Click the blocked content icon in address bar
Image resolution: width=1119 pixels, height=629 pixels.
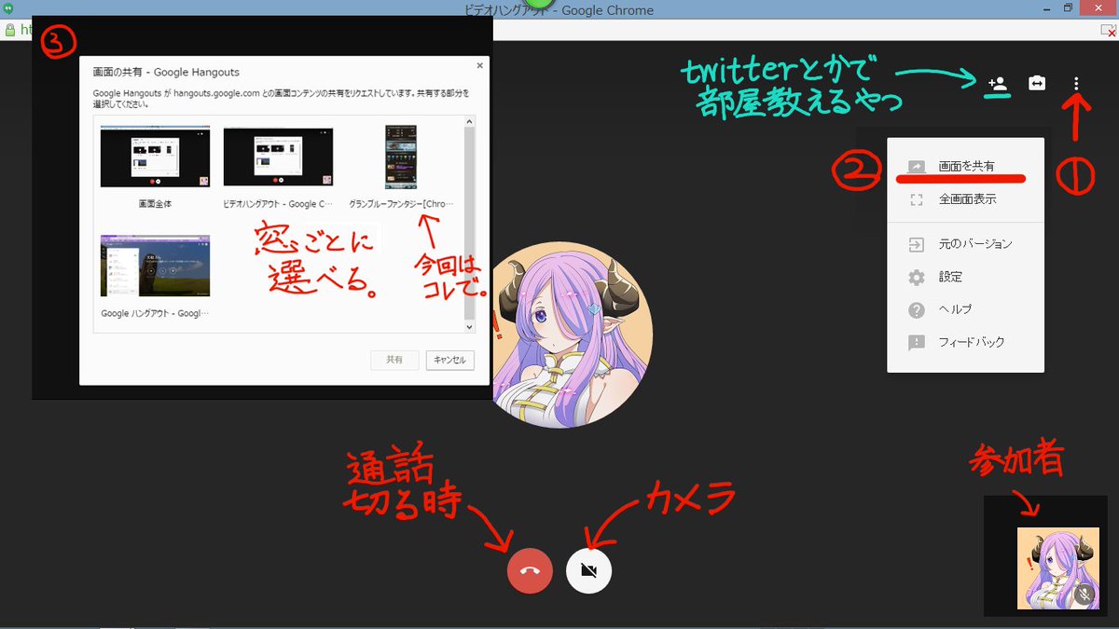pos(1107,30)
